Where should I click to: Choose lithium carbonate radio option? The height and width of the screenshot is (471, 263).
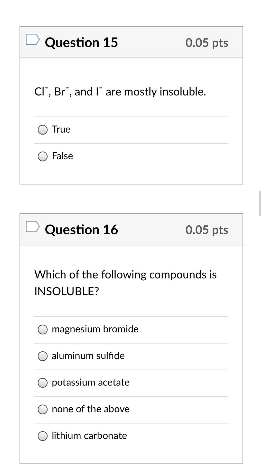(43, 436)
